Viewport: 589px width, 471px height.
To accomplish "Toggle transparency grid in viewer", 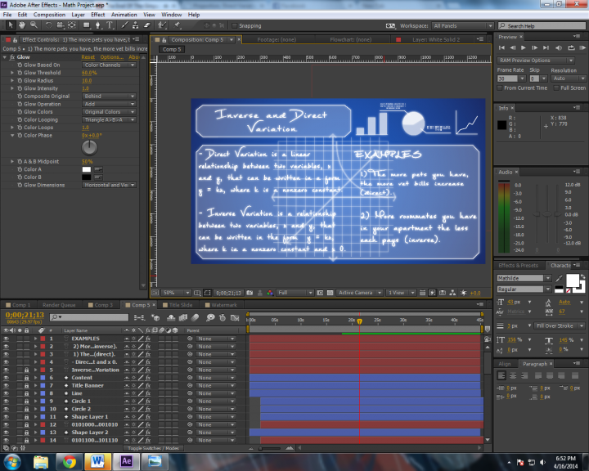I will 330,293.
